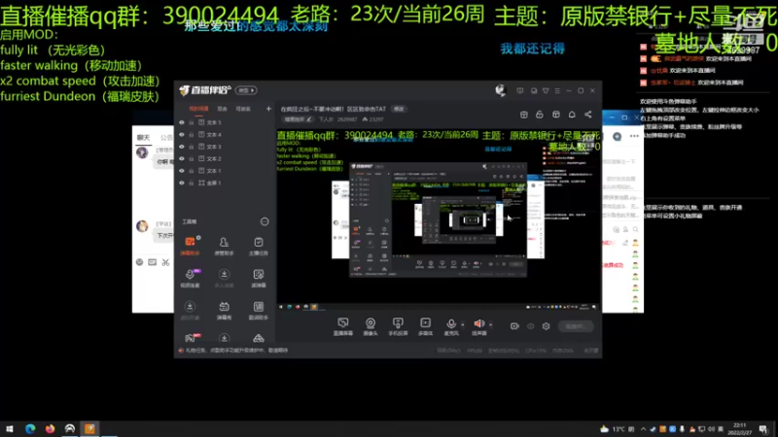Switch to the orange highlighted scene tab

[198, 109]
